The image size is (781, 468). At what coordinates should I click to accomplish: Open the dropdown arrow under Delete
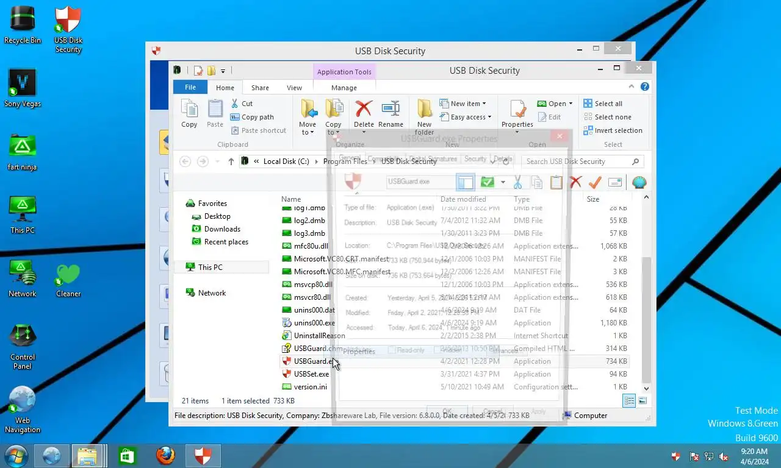pos(364,132)
